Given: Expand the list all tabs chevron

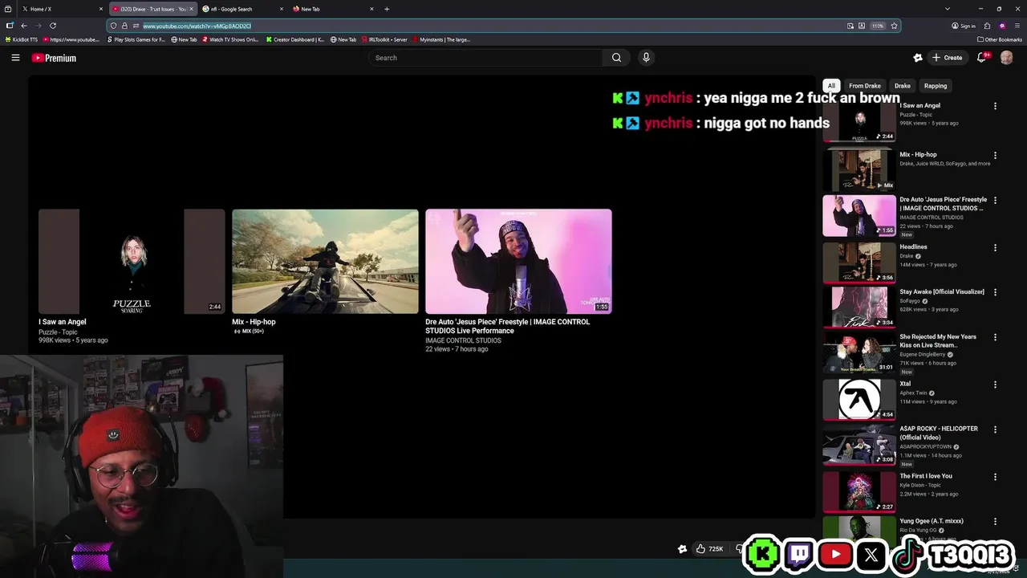Looking at the screenshot, I should pos(948,9).
